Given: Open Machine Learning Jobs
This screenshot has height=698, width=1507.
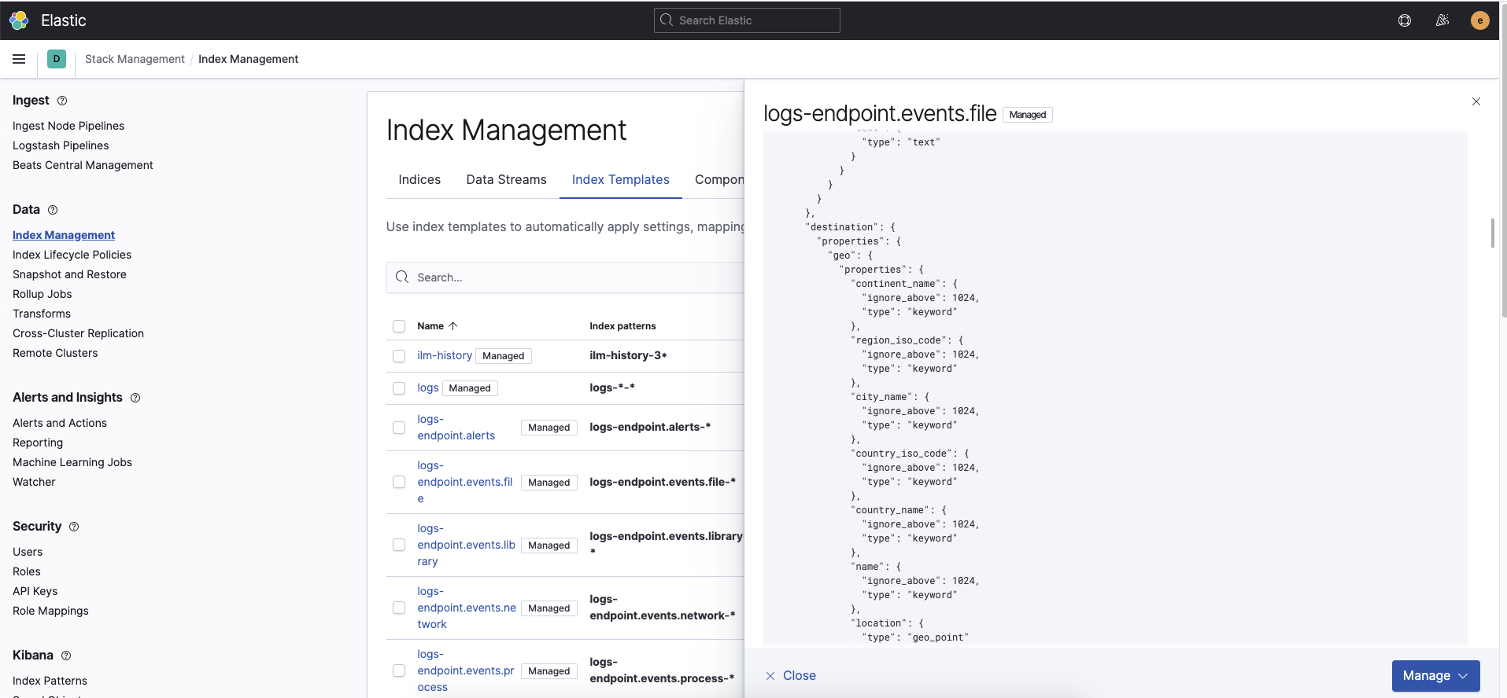Looking at the screenshot, I should click(x=72, y=462).
